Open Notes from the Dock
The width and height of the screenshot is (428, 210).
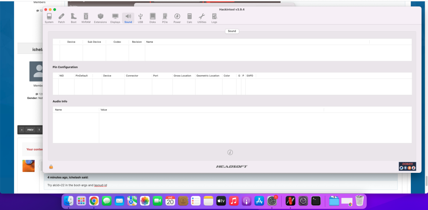208,201
